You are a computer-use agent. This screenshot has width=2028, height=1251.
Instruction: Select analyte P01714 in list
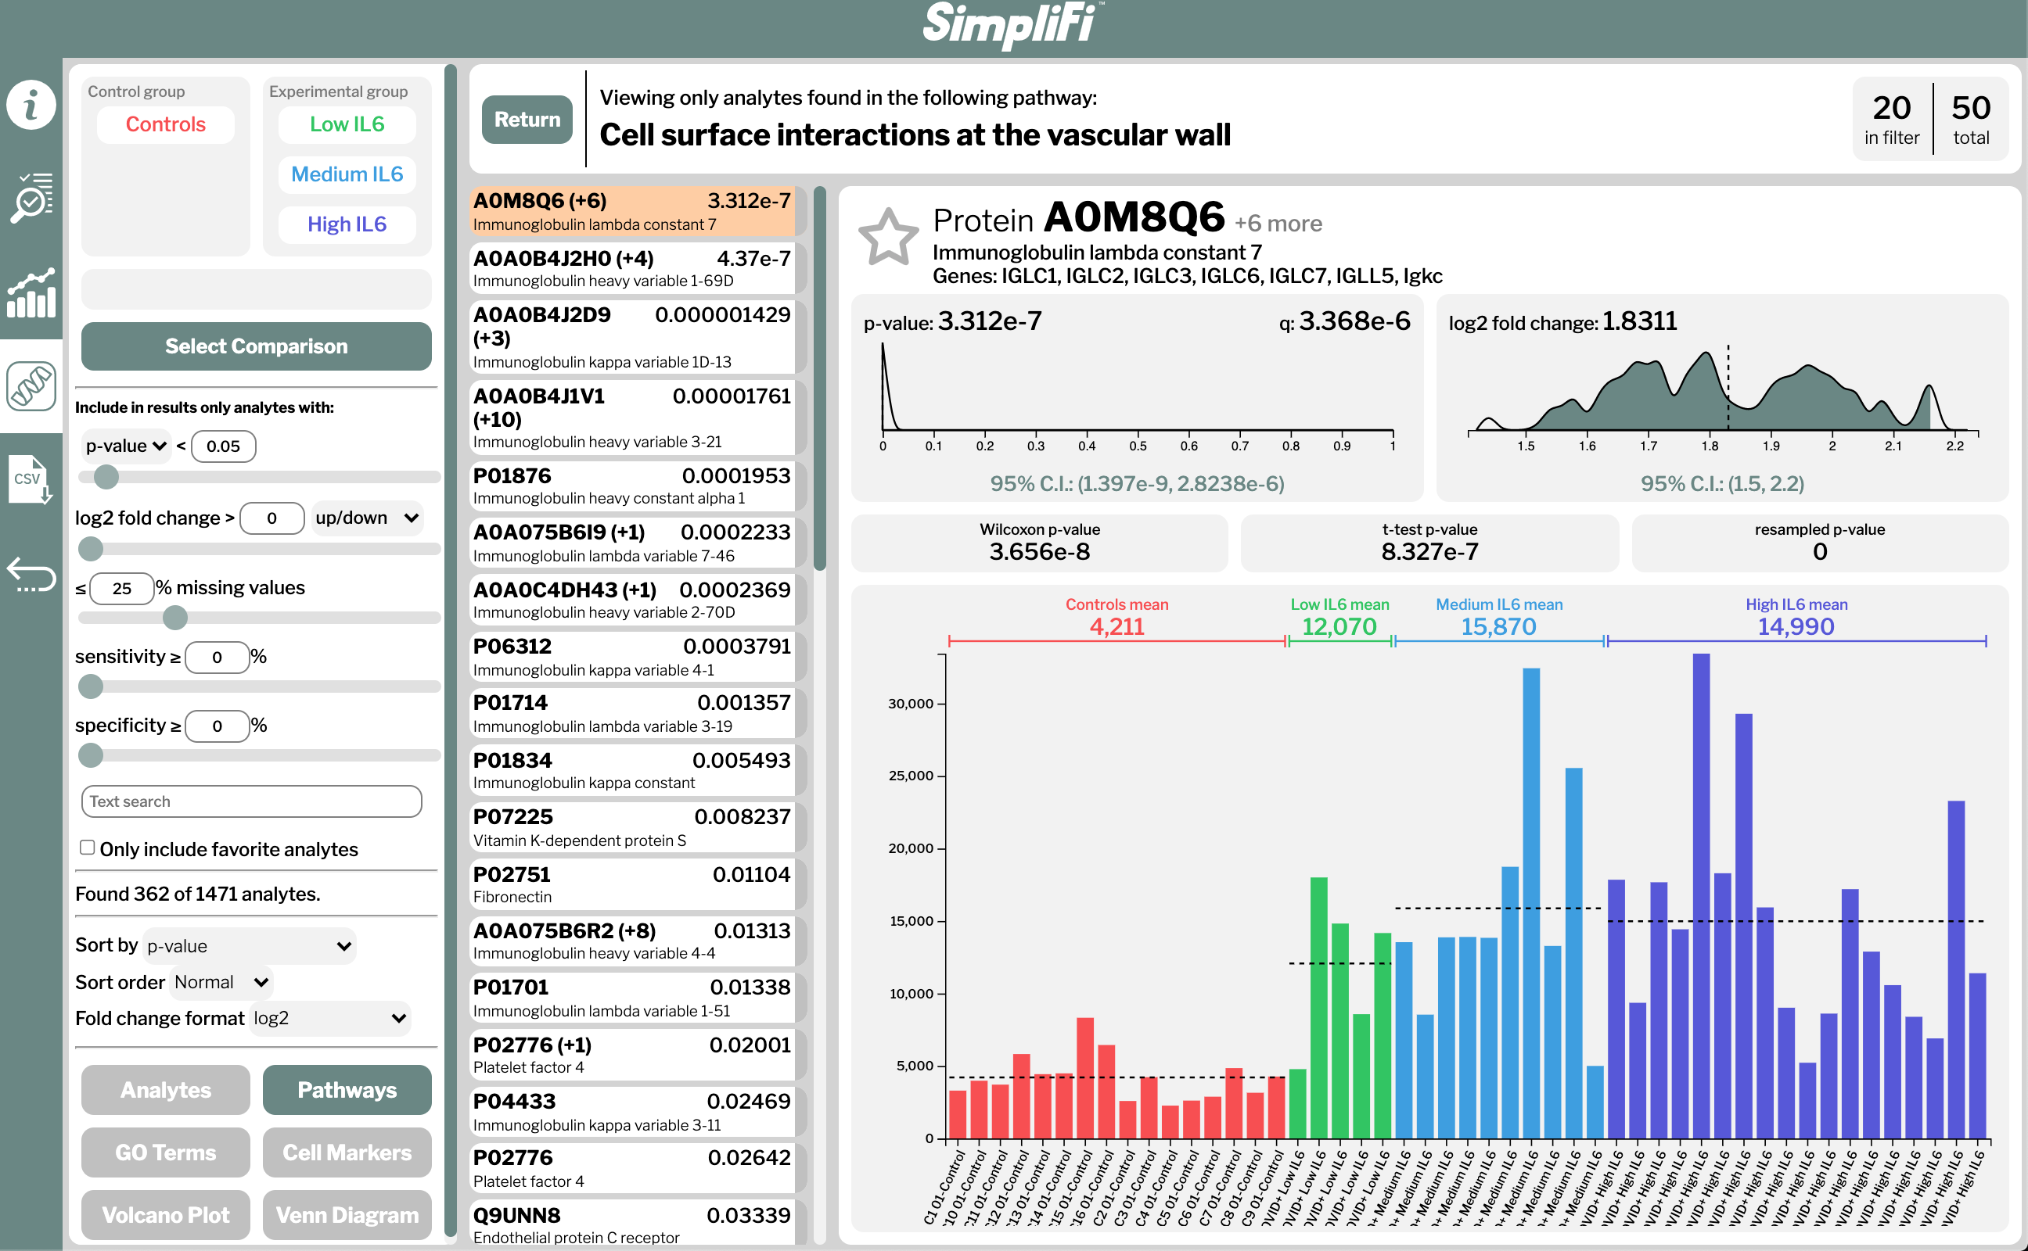632,713
